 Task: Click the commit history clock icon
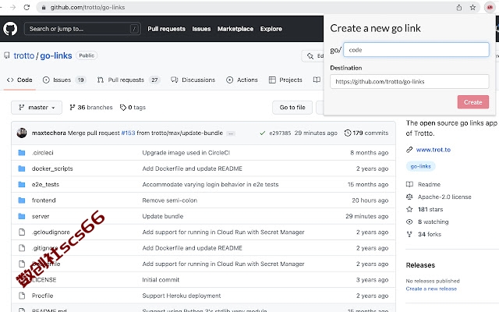tap(348, 133)
